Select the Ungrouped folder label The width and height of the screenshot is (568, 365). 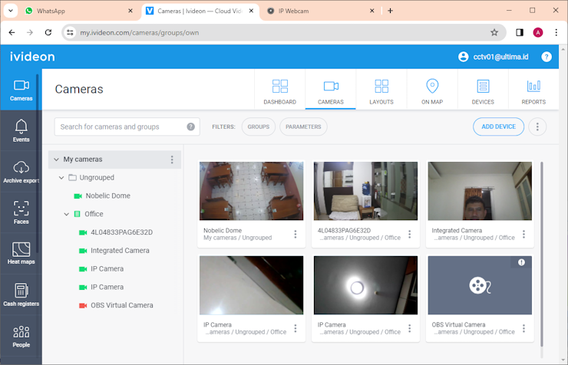[x=97, y=178]
